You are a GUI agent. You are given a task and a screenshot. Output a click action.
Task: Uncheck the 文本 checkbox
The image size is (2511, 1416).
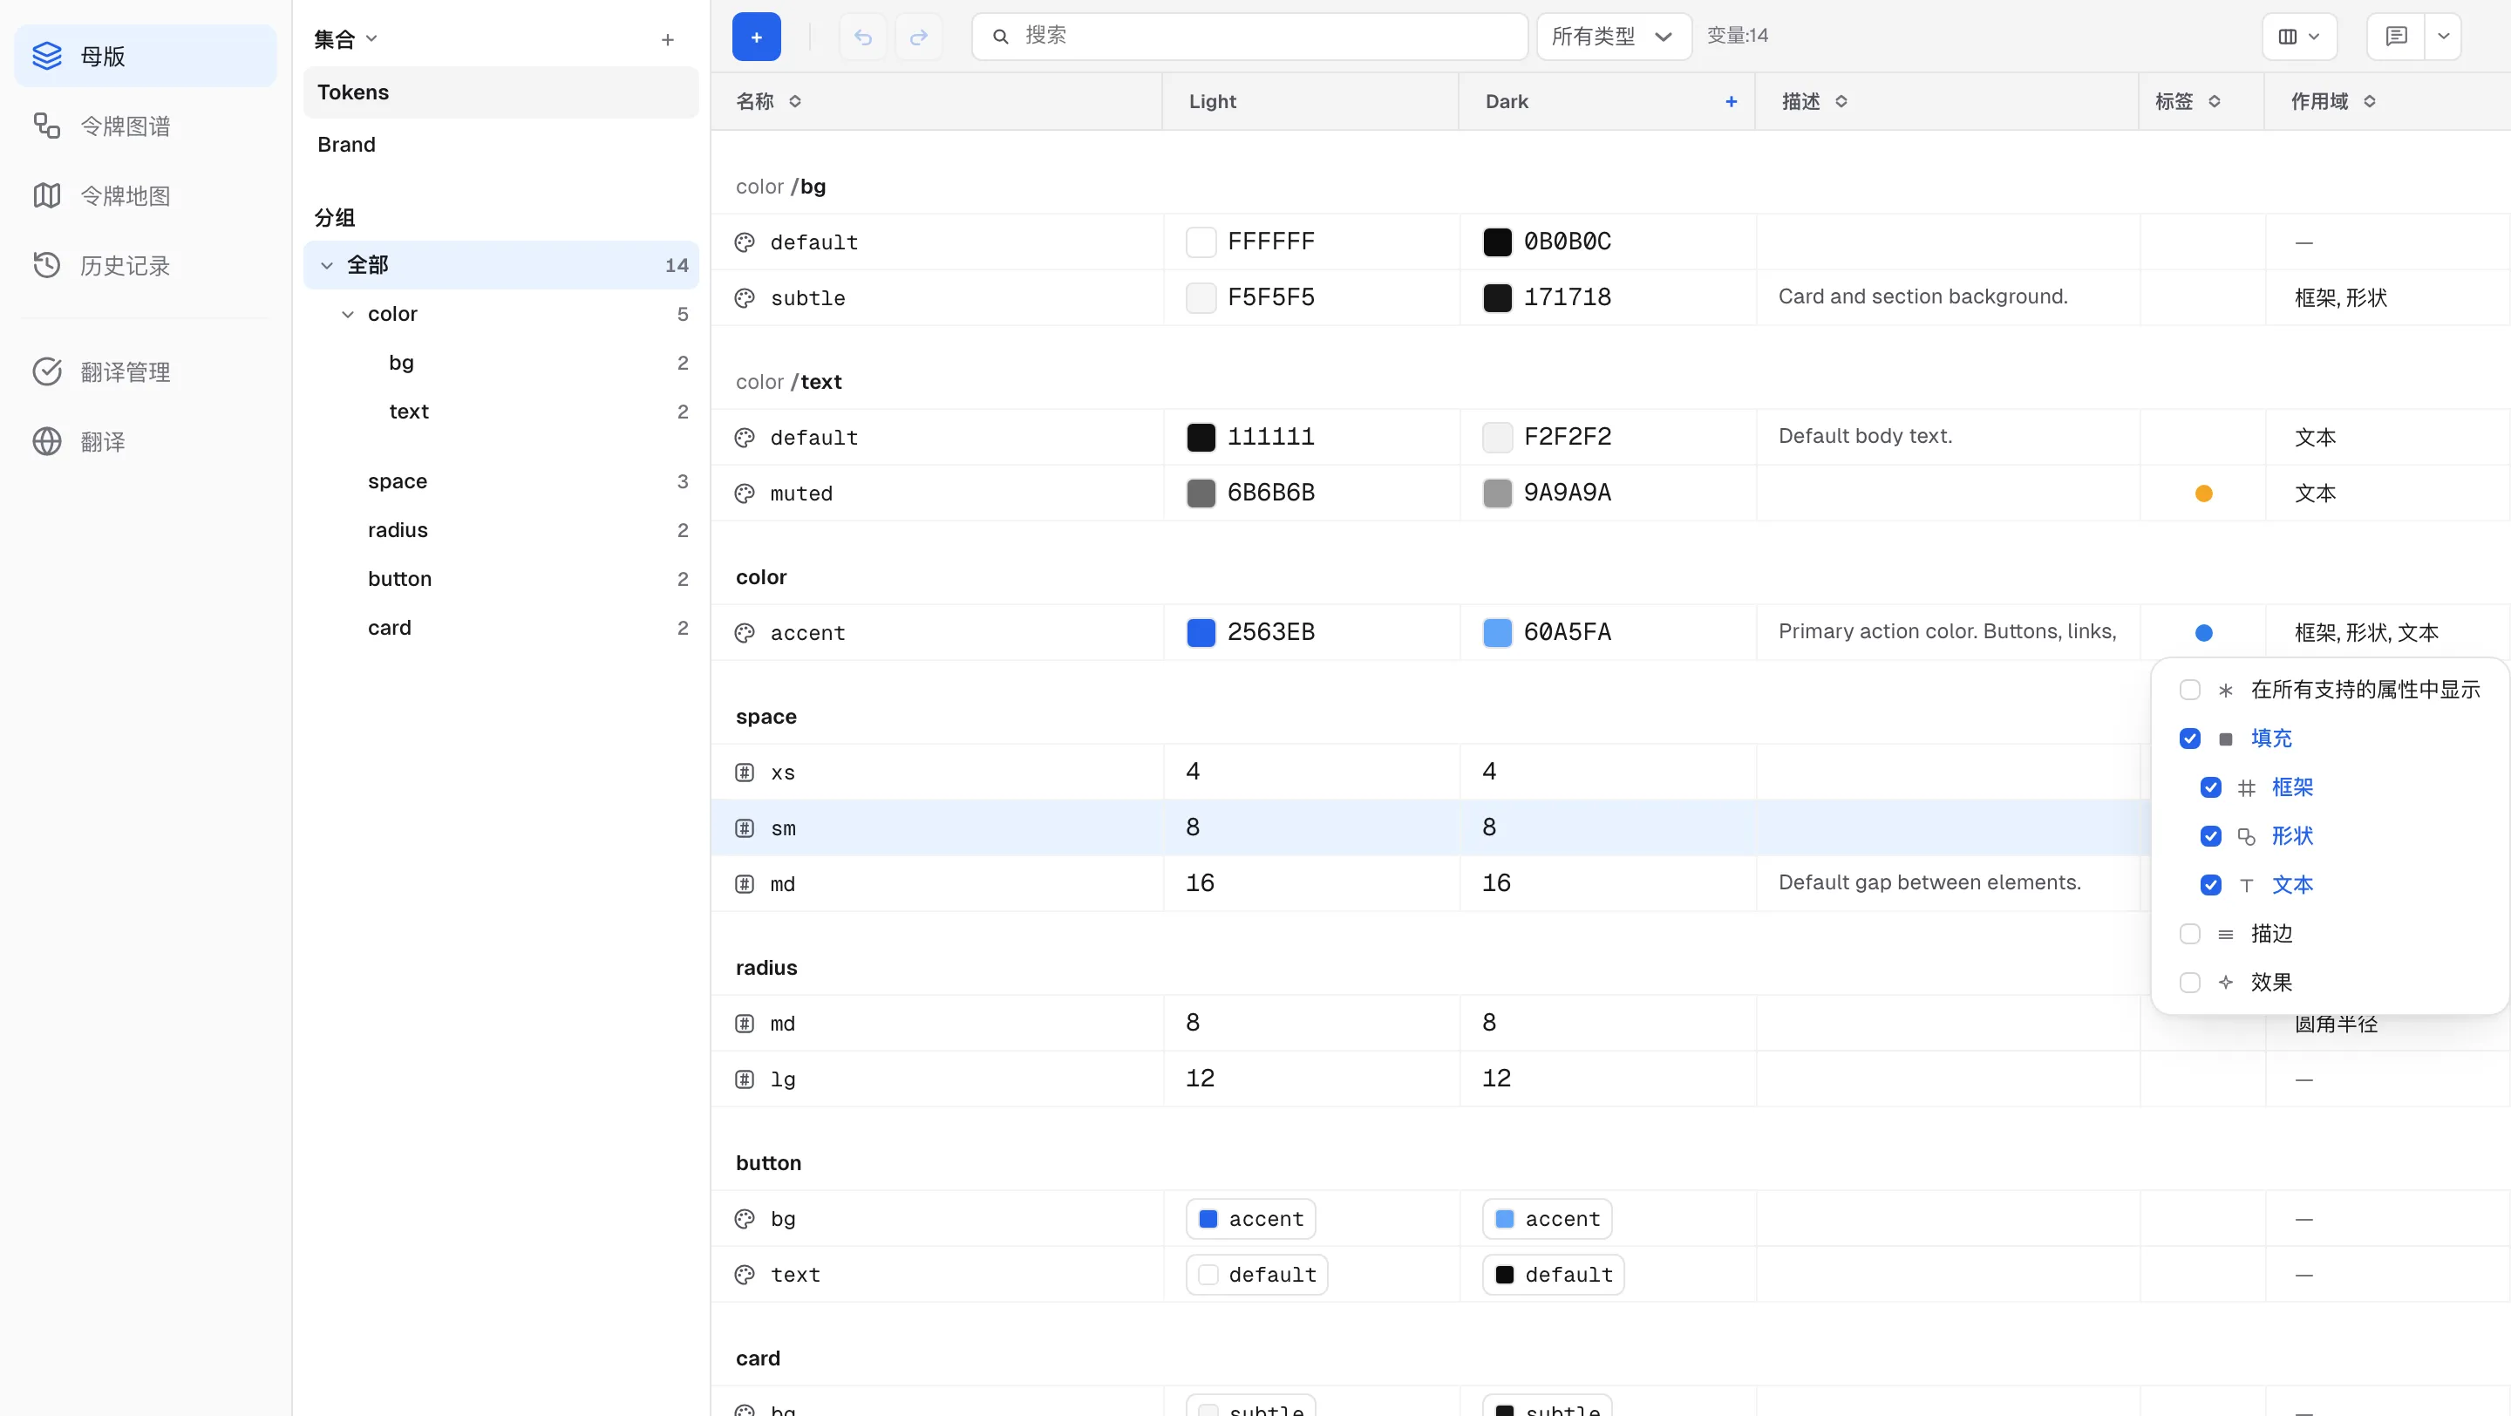2211,885
